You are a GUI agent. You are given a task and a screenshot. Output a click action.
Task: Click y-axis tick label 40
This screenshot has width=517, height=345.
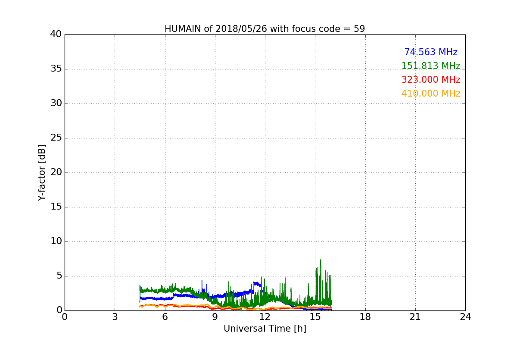pos(56,34)
